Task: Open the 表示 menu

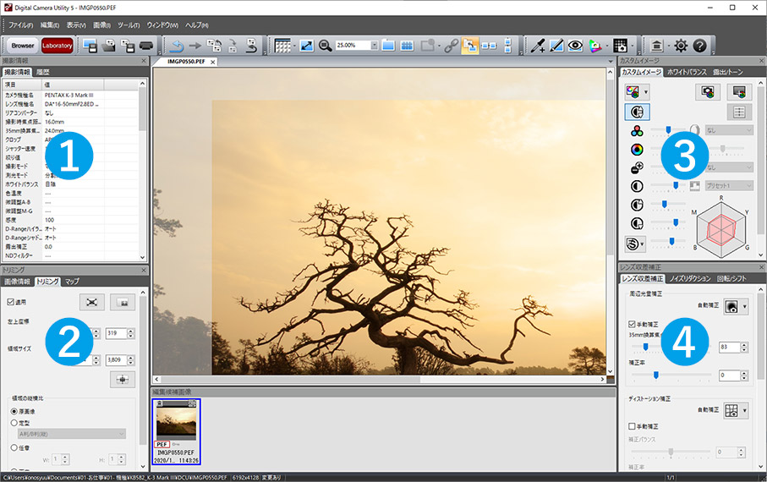Action: click(76, 25)
